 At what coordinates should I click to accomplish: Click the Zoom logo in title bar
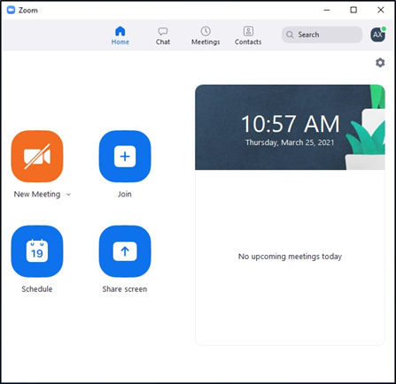(11, 10)
